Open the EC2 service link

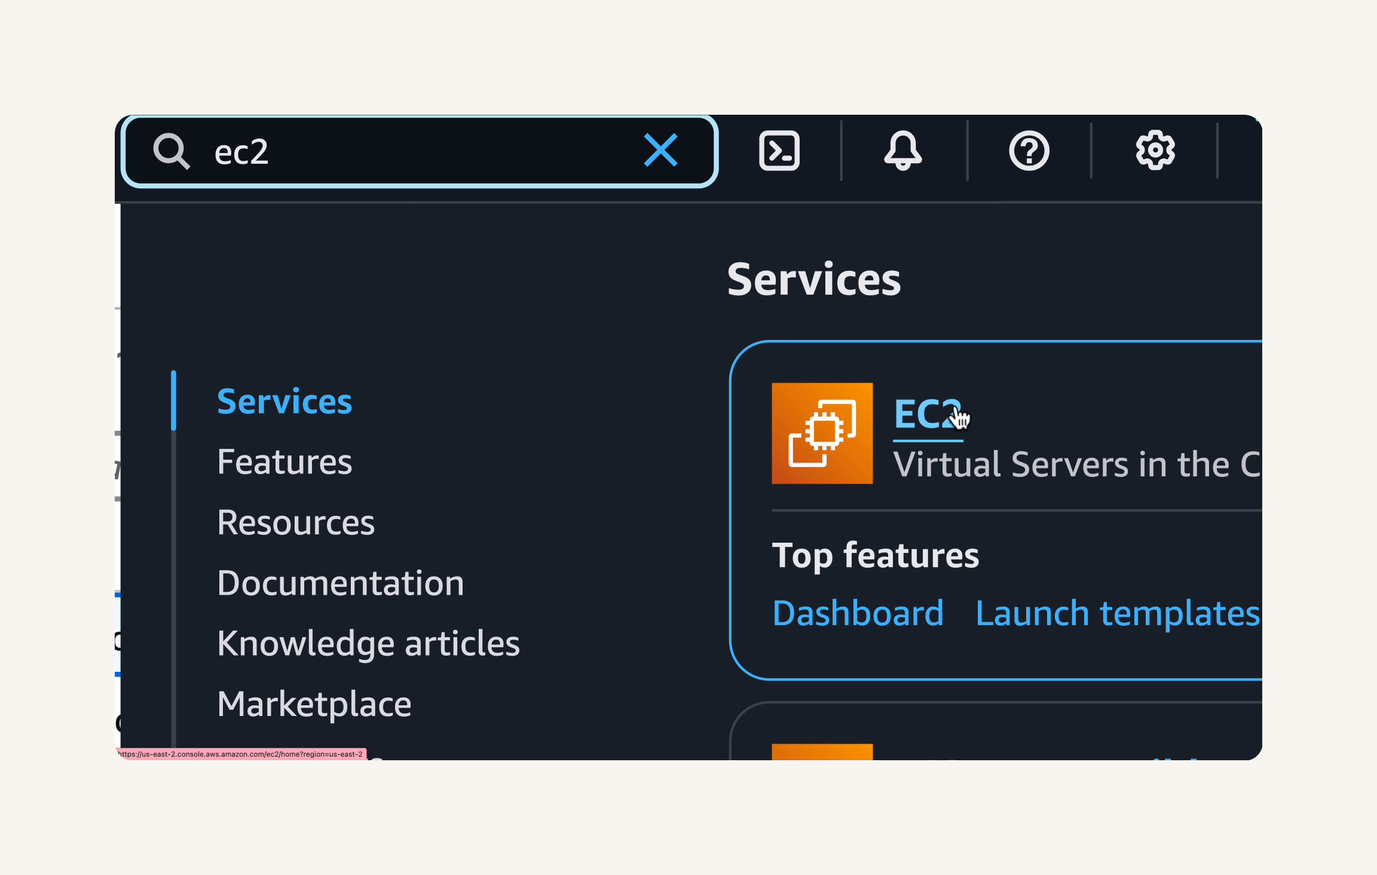pos(928,414)
